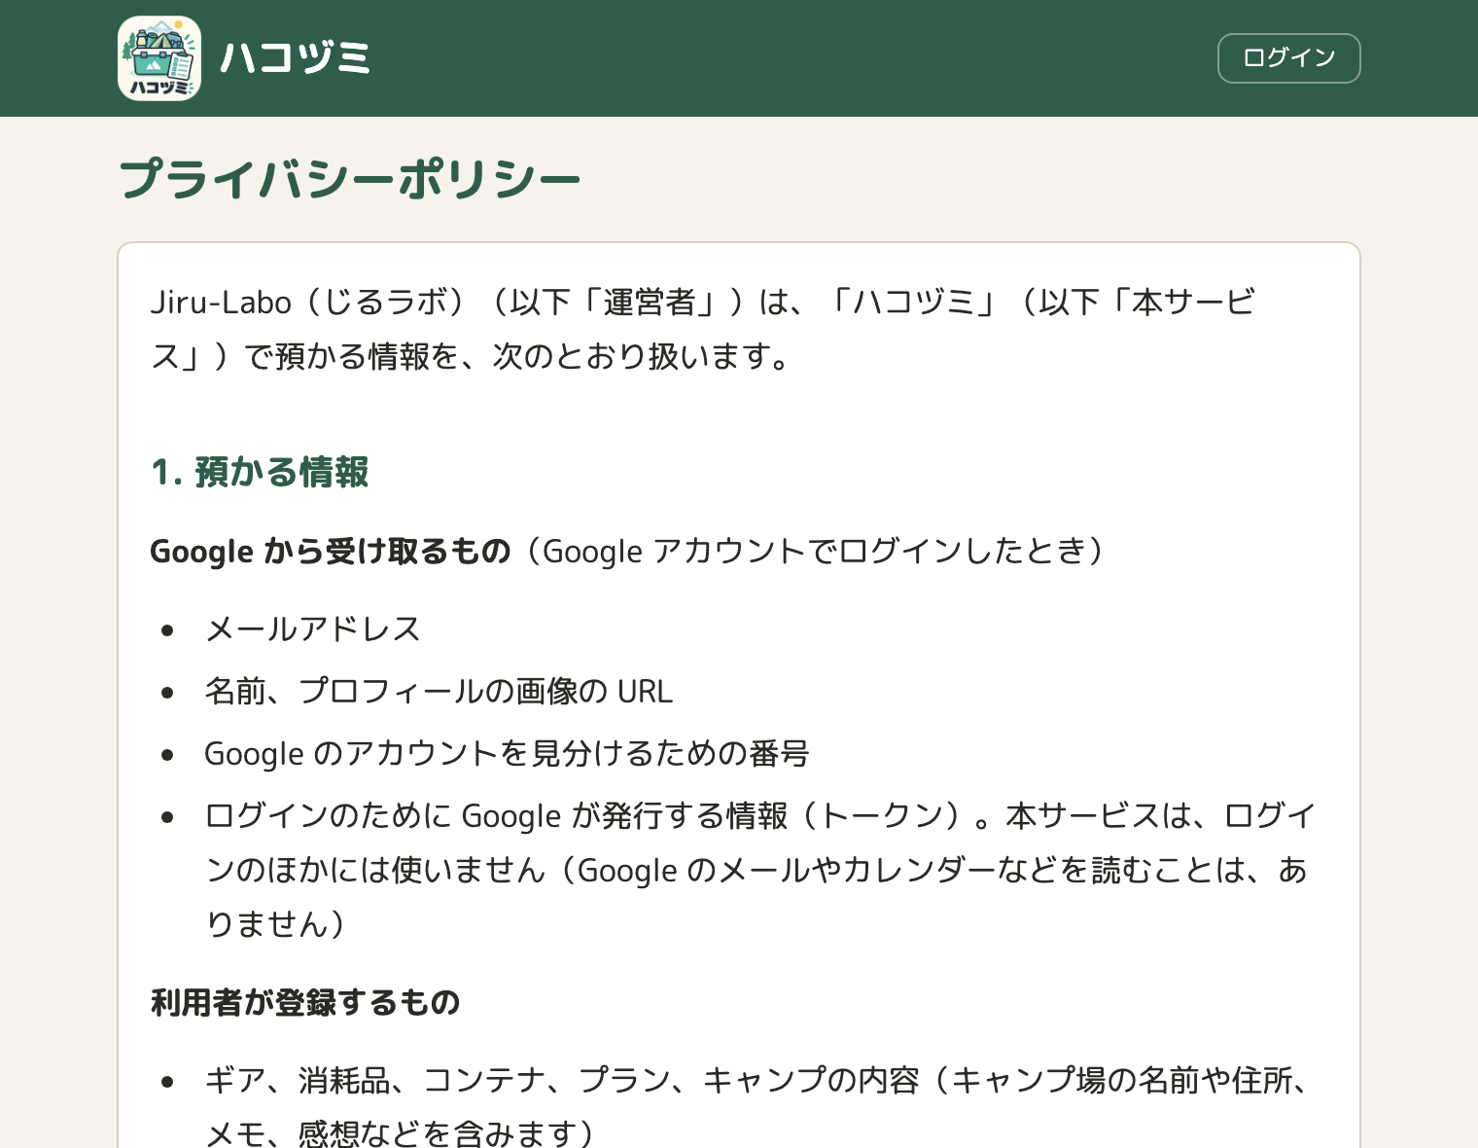Viewport: 1478px width, 1148px height.
Task: Select the heading 1. 預かる情報
Action: [x=260, y=472]
